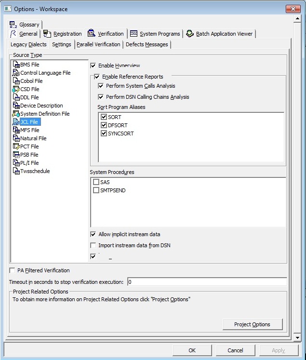Enable PA Filtered Verification
Viewport: 306px width, 360px height.
pos(12,270)
